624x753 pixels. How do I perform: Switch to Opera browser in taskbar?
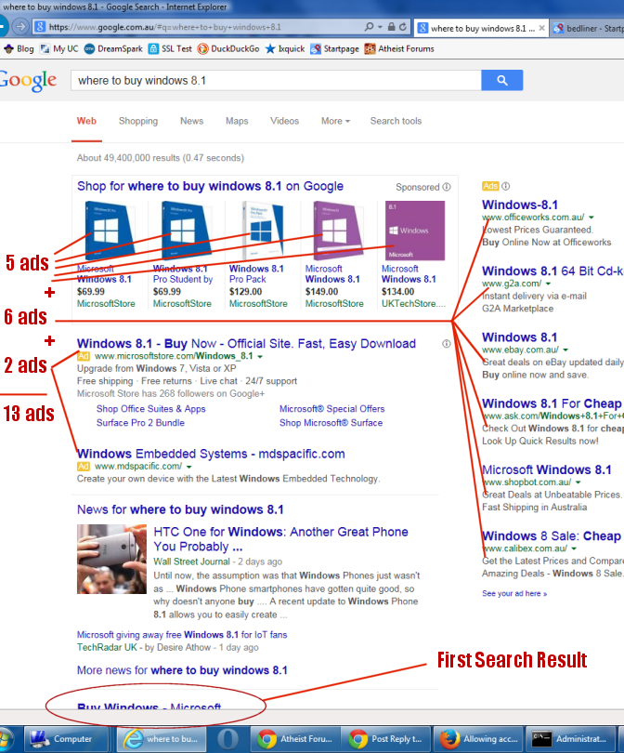point(227,739)
